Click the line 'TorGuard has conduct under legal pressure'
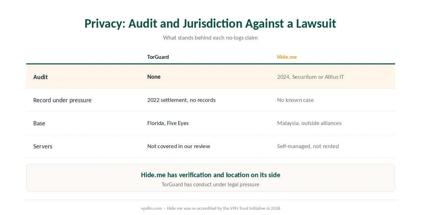 (210, 184)
